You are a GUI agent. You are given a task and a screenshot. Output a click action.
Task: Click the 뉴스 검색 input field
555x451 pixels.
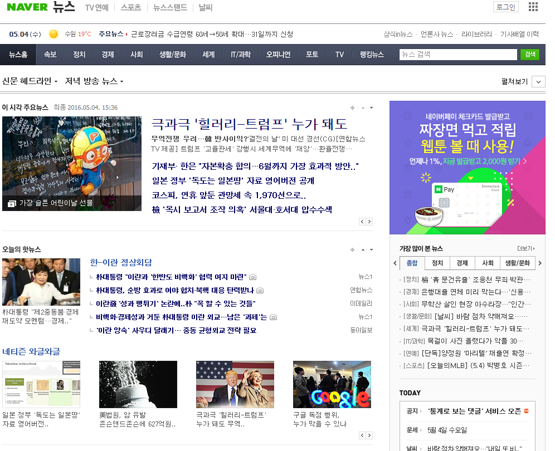pyautogui.click(x=458, y=55)
